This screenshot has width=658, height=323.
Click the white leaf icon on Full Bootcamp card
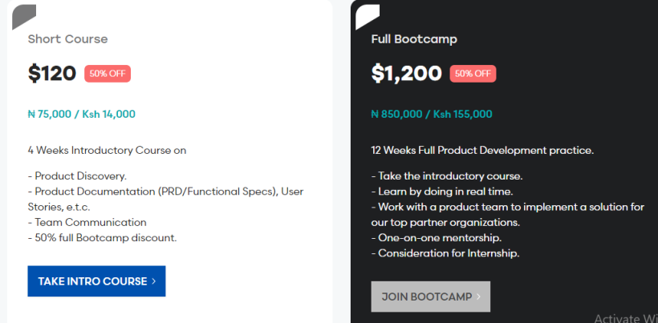click(367, 16)
